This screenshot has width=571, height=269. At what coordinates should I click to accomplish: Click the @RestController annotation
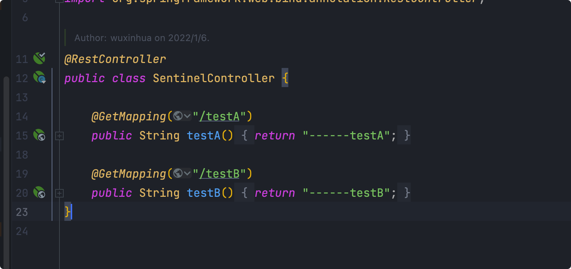click(115, 59)
